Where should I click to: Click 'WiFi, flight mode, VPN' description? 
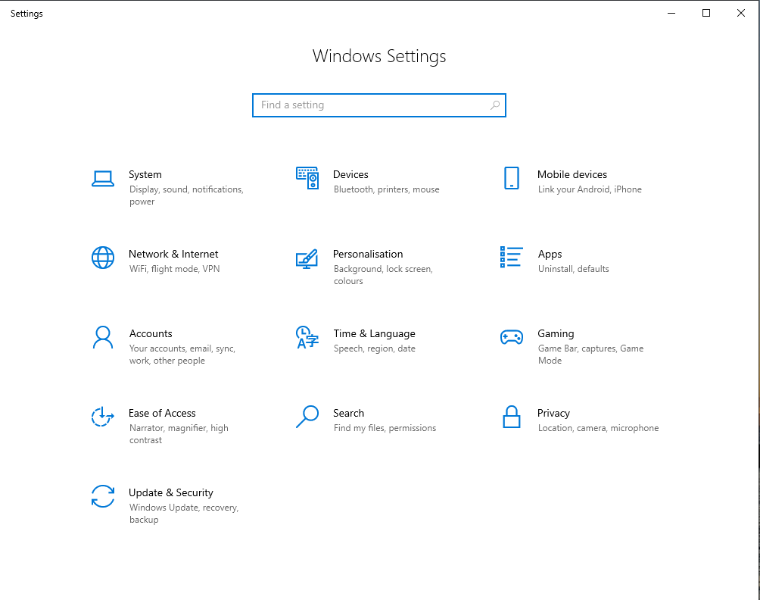tap(175, 269)
